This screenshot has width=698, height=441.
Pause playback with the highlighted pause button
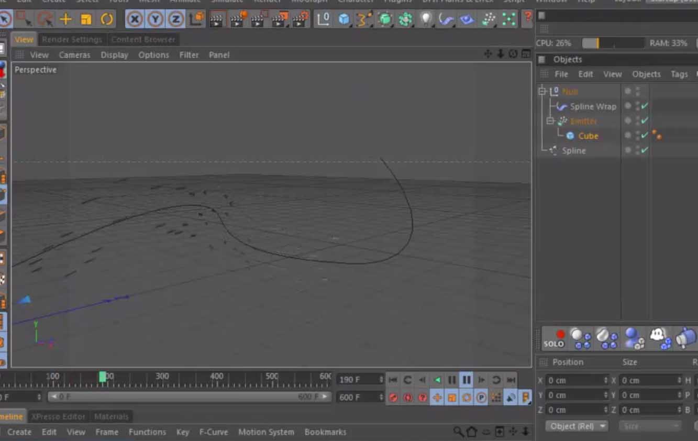click(x=466, y=380)
